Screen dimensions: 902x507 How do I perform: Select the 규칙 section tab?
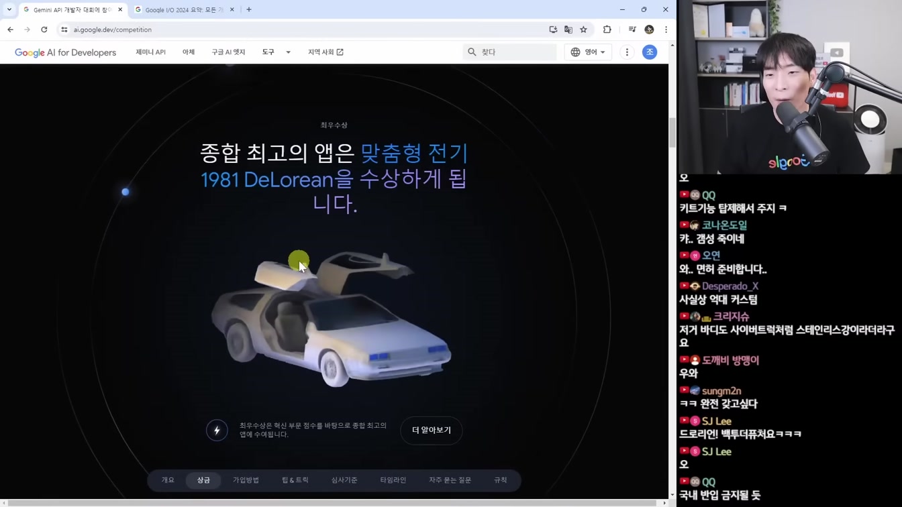(501, 480)
